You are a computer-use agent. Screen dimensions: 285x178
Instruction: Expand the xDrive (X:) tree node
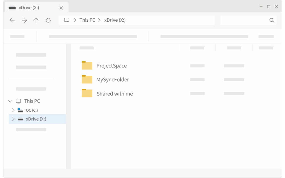click(13, 119)
